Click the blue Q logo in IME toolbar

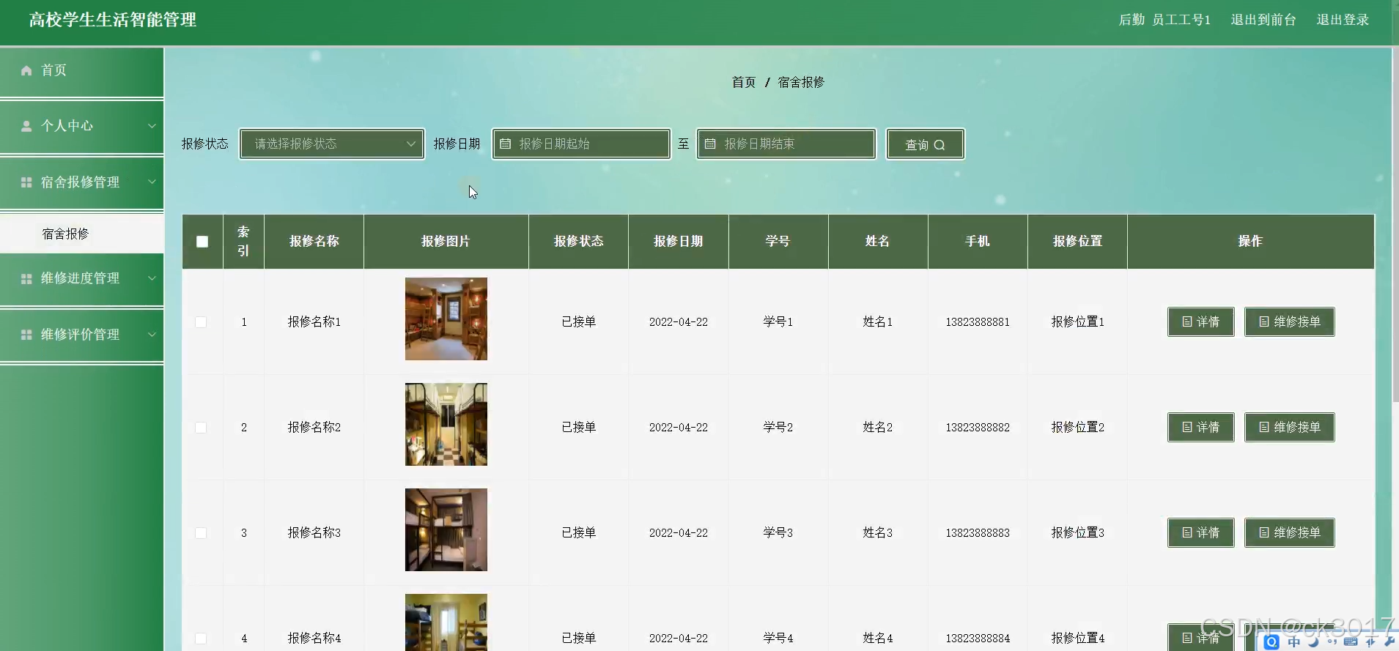[1272, 642]
